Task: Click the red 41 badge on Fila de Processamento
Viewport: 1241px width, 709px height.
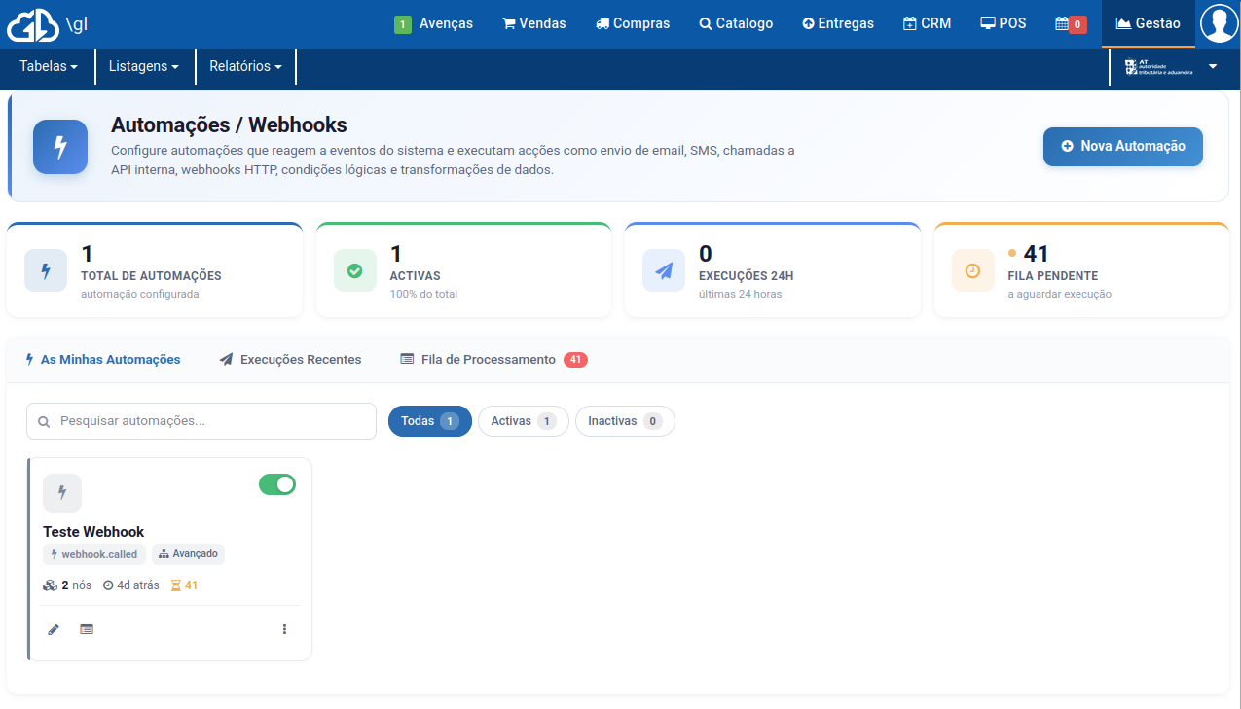Action: [x=575, y=360]
